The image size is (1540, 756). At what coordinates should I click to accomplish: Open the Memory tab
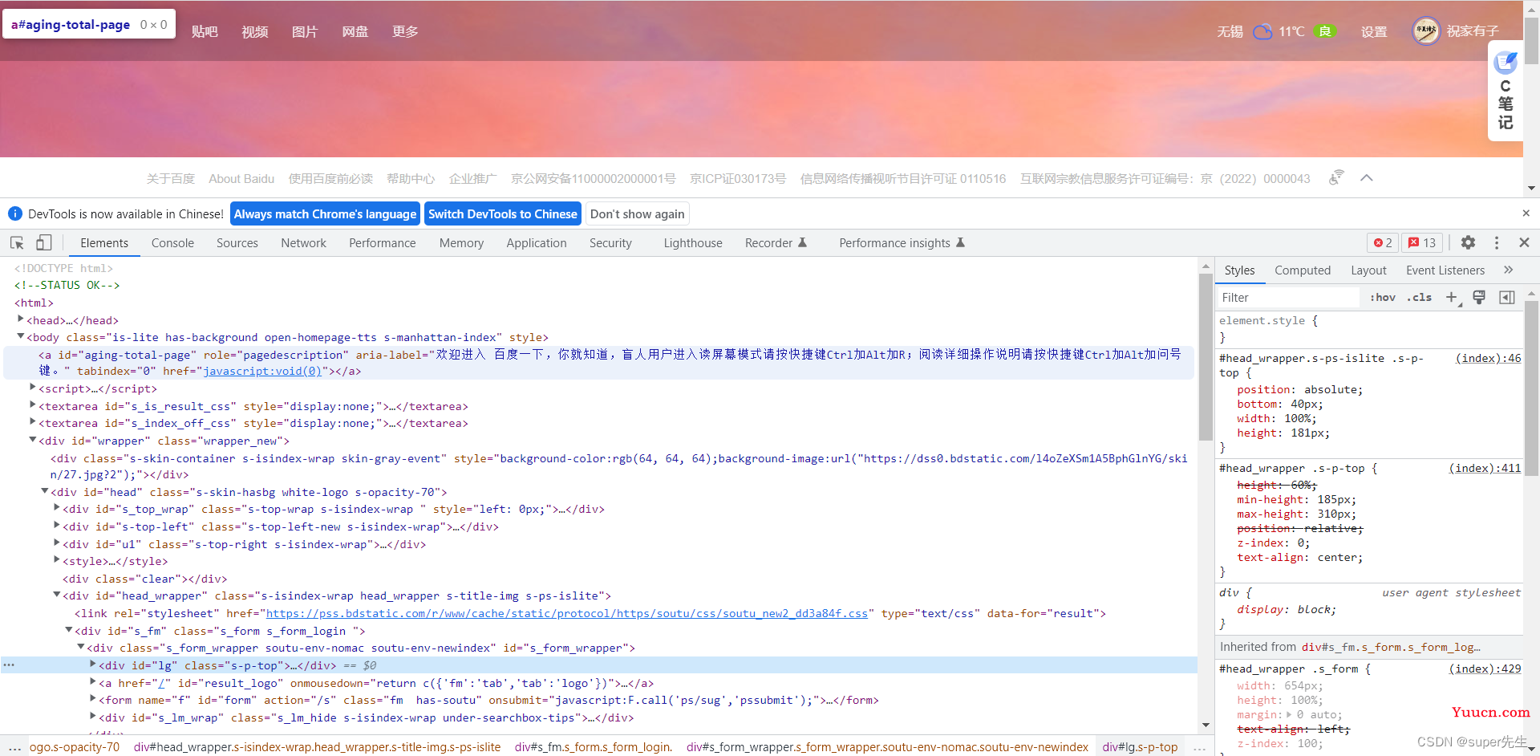point(461,243)
